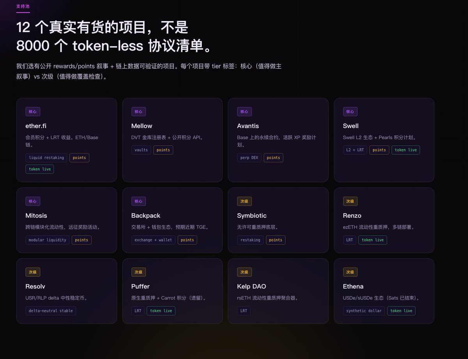The image size is (468, 359).
Task: Click the text DVT 金库注册表 + 公开积分 API
Action: click(x=168, y=137)
